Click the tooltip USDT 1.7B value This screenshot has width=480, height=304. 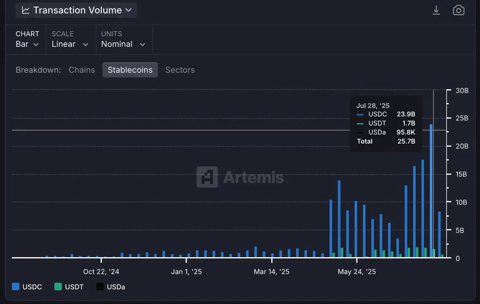click(408, 123)
